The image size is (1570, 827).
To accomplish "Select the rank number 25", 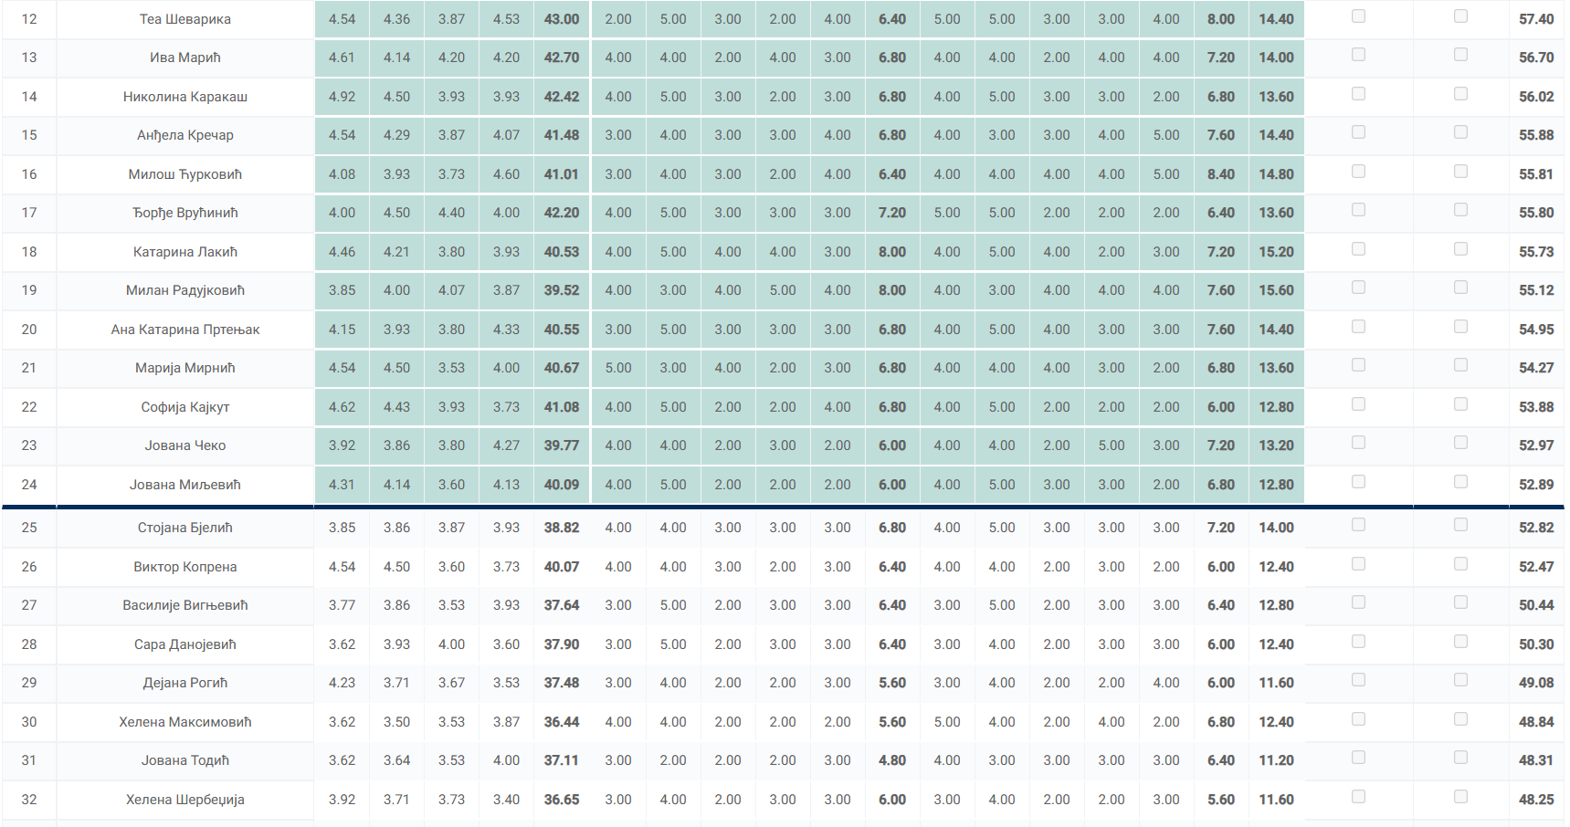I will coord(29,528).
